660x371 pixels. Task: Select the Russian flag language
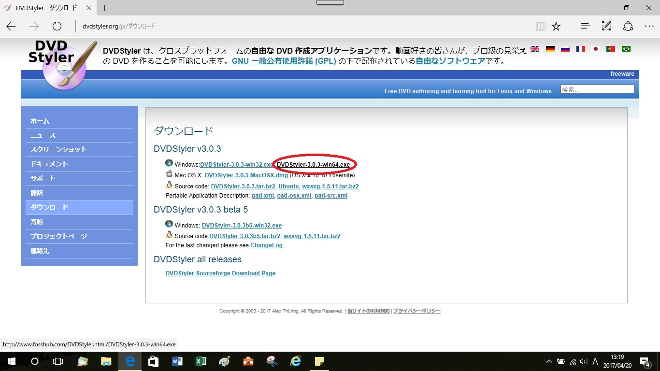click(565, 49)
